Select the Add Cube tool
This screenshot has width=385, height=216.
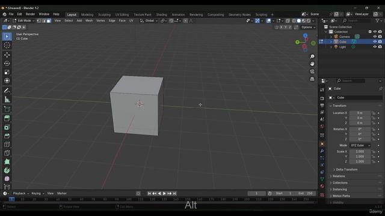7,109
